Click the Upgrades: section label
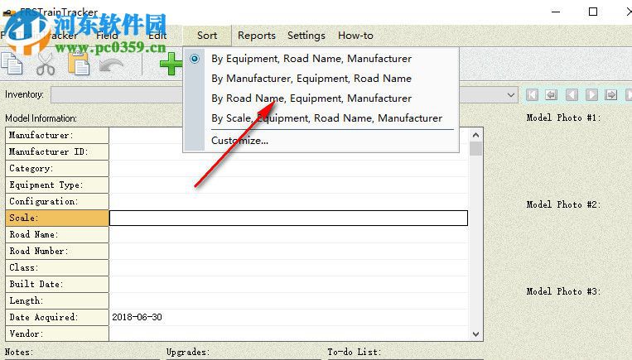 pos(188,352)
